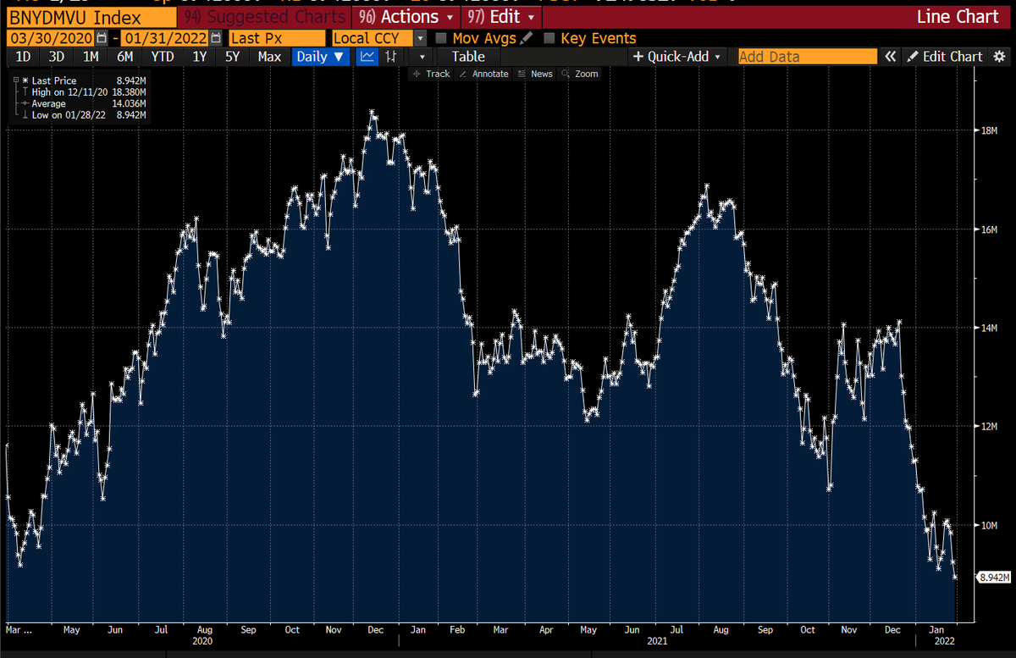
Task: Open the Daily frequency dropdown
Action: tap(320, 56)
